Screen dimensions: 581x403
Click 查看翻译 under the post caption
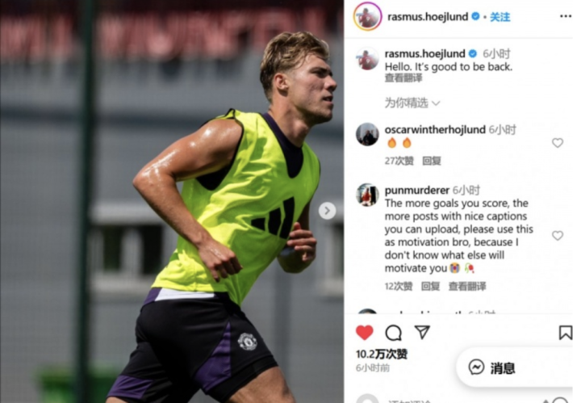click(403, 78)
